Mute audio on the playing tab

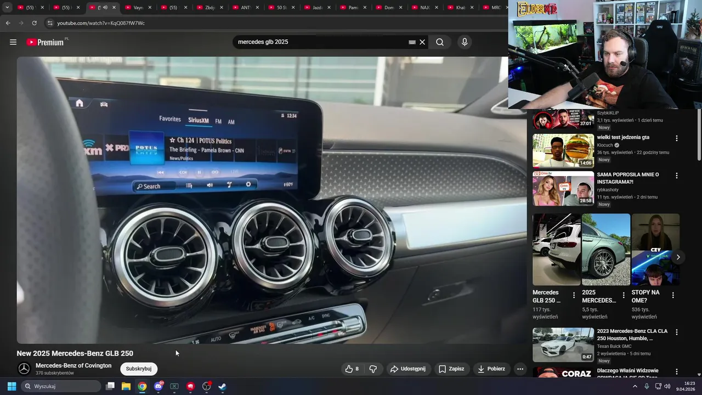pos(105,8)
